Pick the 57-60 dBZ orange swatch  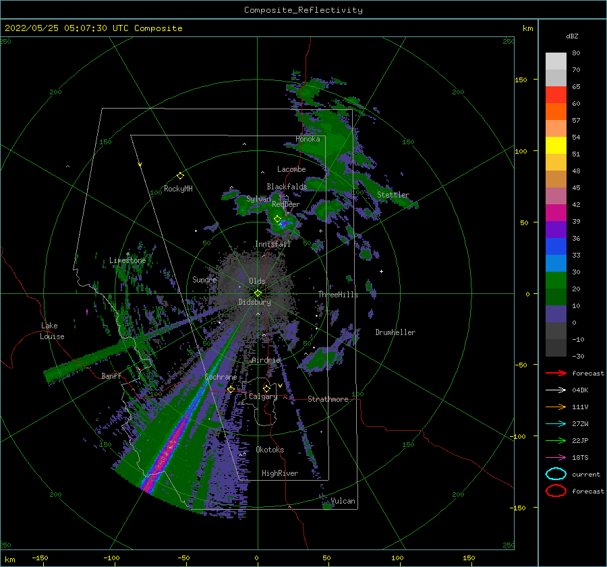pos(556,111)
